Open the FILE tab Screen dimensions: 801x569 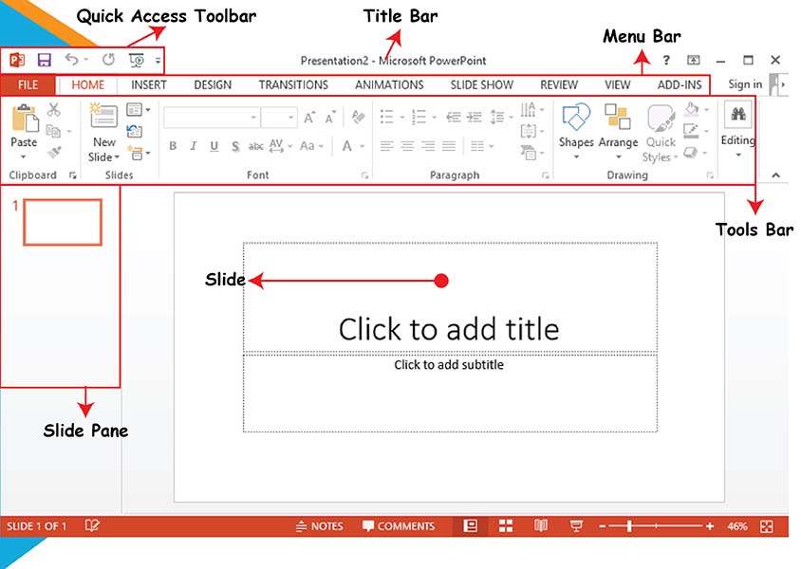[28, 84]
